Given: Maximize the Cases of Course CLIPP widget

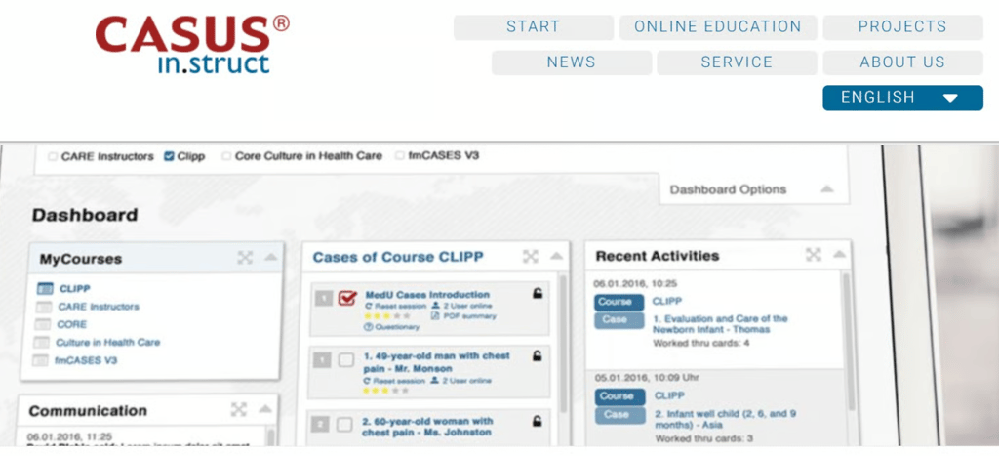Looking at the screenshot, I should 531,257.
